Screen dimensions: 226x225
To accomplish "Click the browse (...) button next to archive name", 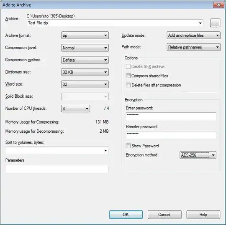I will (x=215, y=23).
